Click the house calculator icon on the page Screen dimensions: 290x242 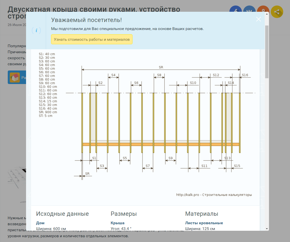coord(15,77)
